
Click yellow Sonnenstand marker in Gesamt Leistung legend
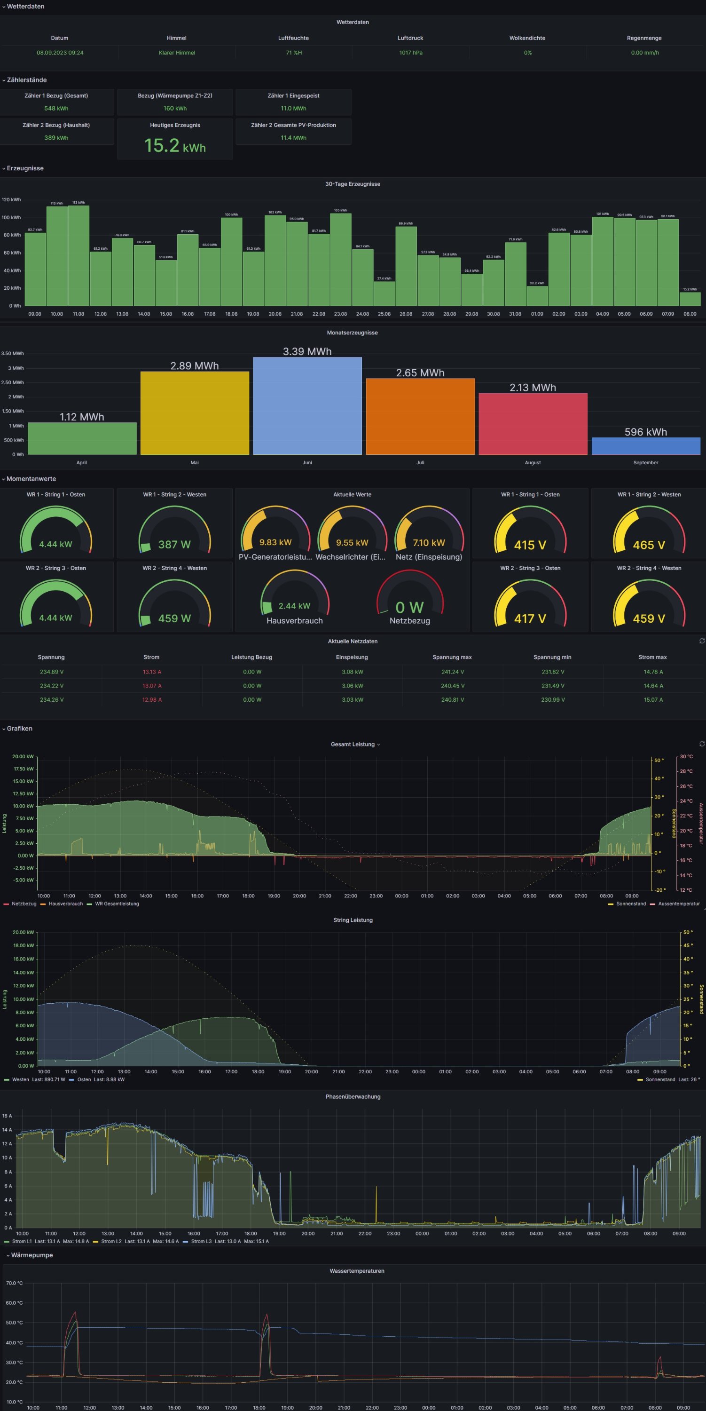pyautogui.click(x=611, y=904)
